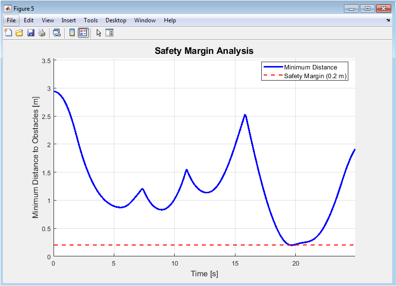Click the Minimum Distance legend entry
This screenshot has height=286, width=396.
pos(310,67)
